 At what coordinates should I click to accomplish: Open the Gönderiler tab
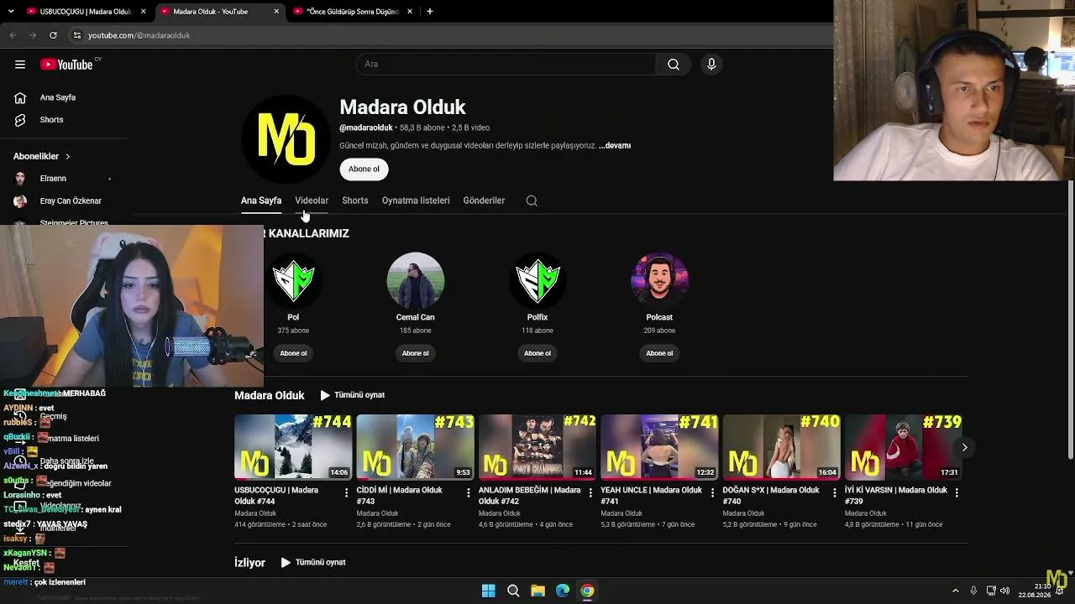[484, 200]
